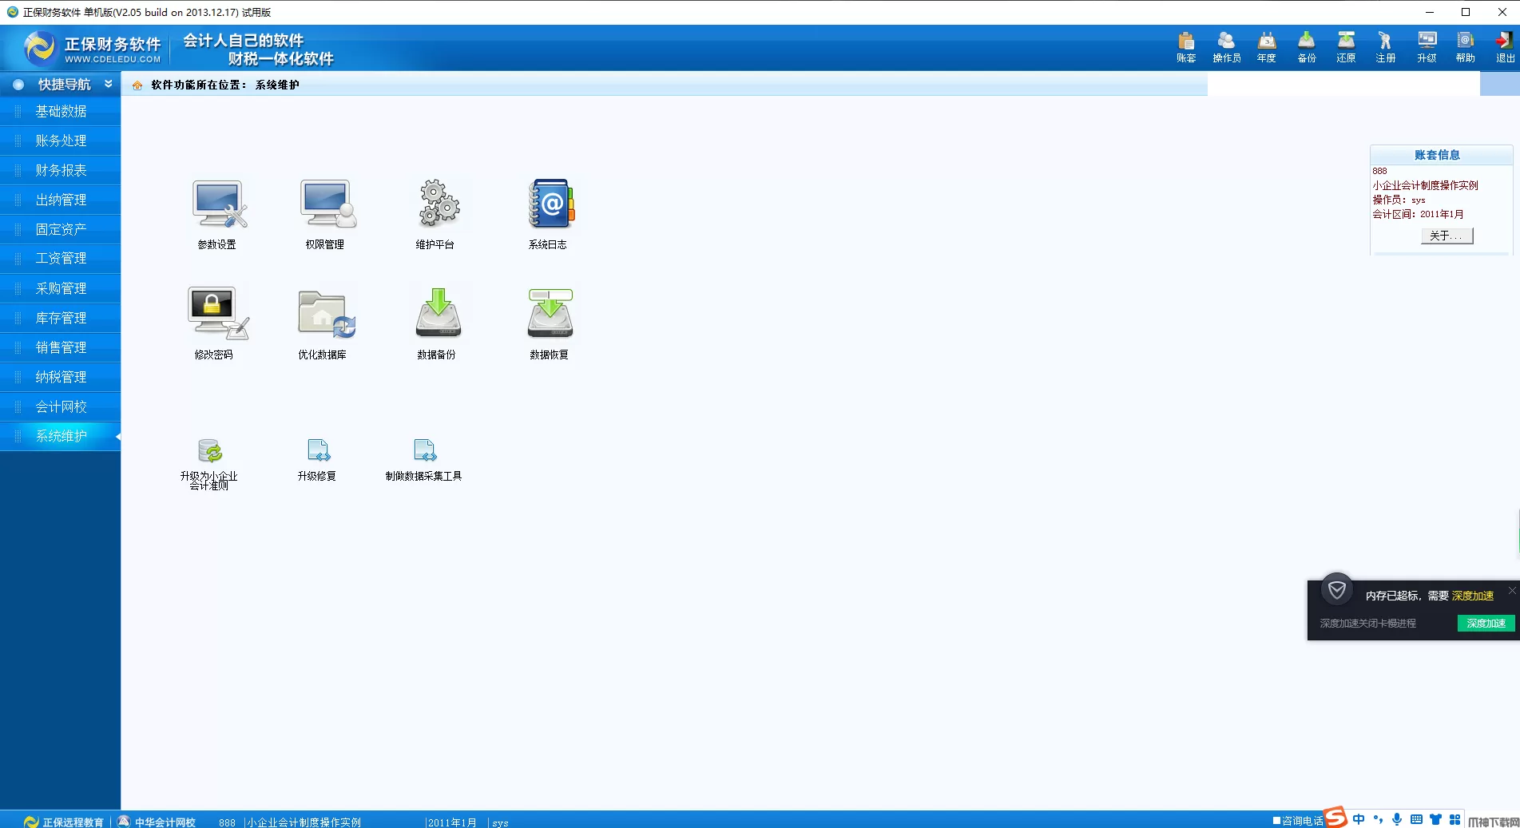Image resolution: width=1520 pixels, height=828 pixels.
Task: Click the 操作员: sys line
Action: [x=1399, y=200]
